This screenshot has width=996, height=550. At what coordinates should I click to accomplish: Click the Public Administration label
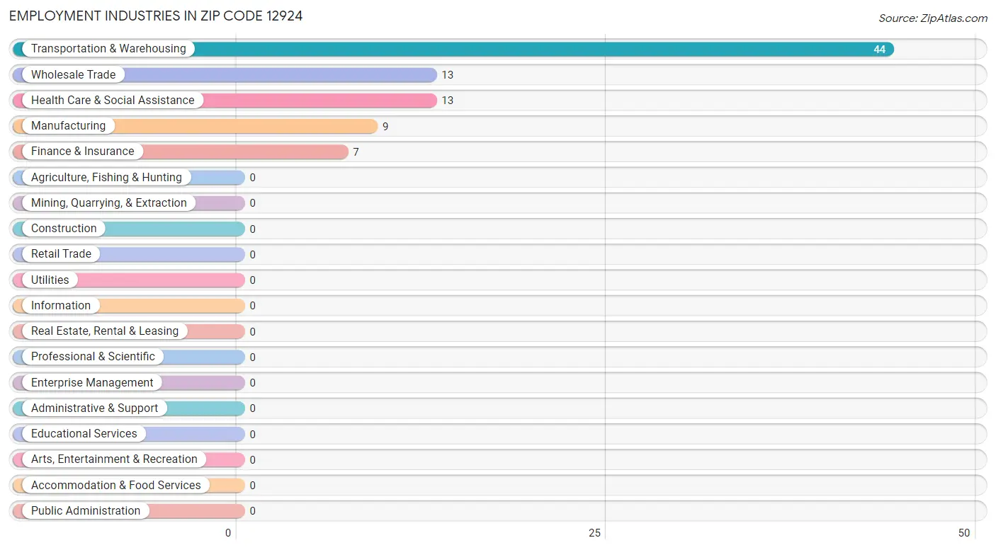(86, 510)
